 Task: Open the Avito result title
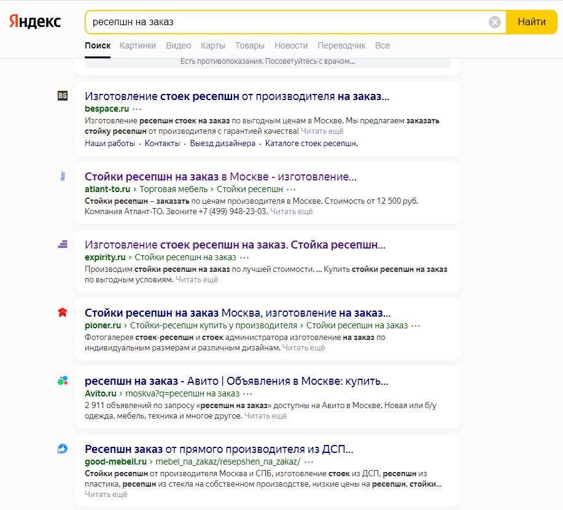coord(236,381)
